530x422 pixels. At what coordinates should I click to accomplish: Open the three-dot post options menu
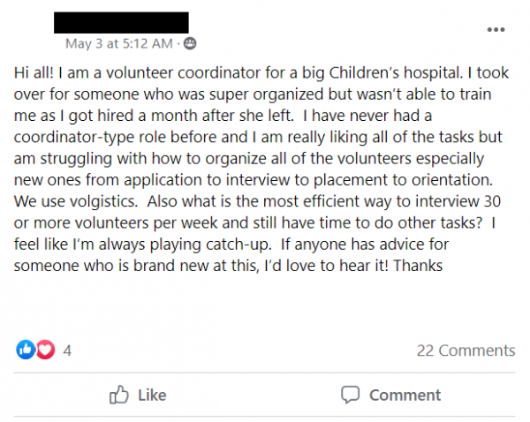(x=496, y=30)
